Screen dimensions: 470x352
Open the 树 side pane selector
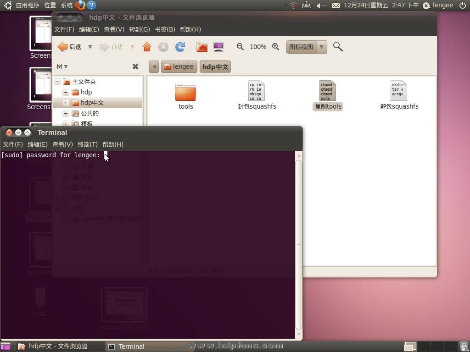click(62, 66)
